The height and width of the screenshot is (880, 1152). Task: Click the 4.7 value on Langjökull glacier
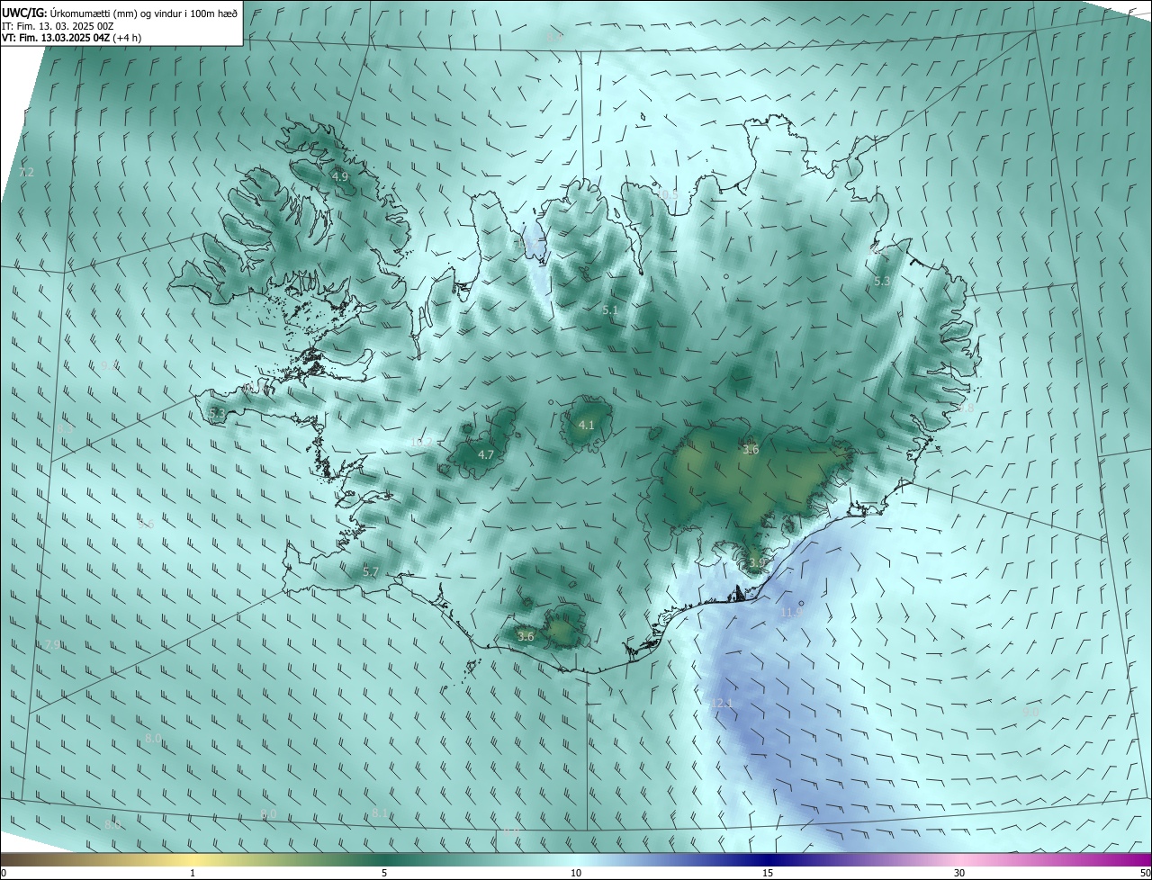pos(486,455)
